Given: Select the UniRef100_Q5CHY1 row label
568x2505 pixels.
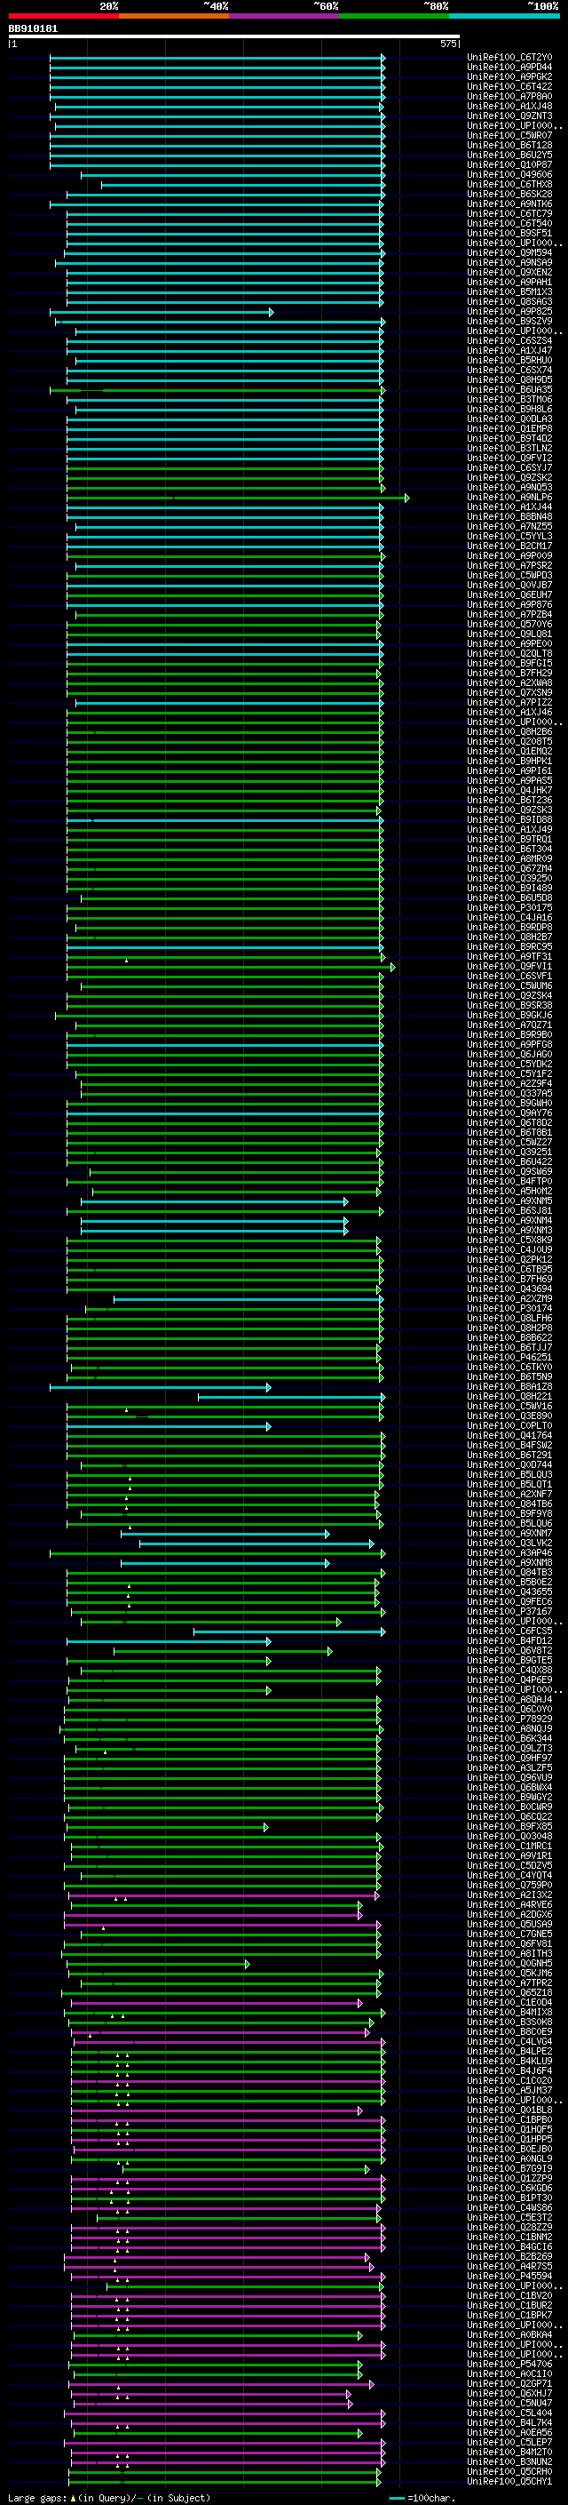Looking at the screenshot, I should click(x=509, y=2481).
